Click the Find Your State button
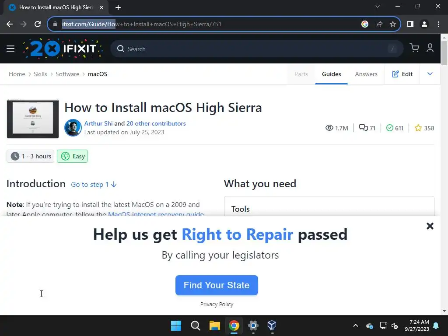 tap(217, 285)
